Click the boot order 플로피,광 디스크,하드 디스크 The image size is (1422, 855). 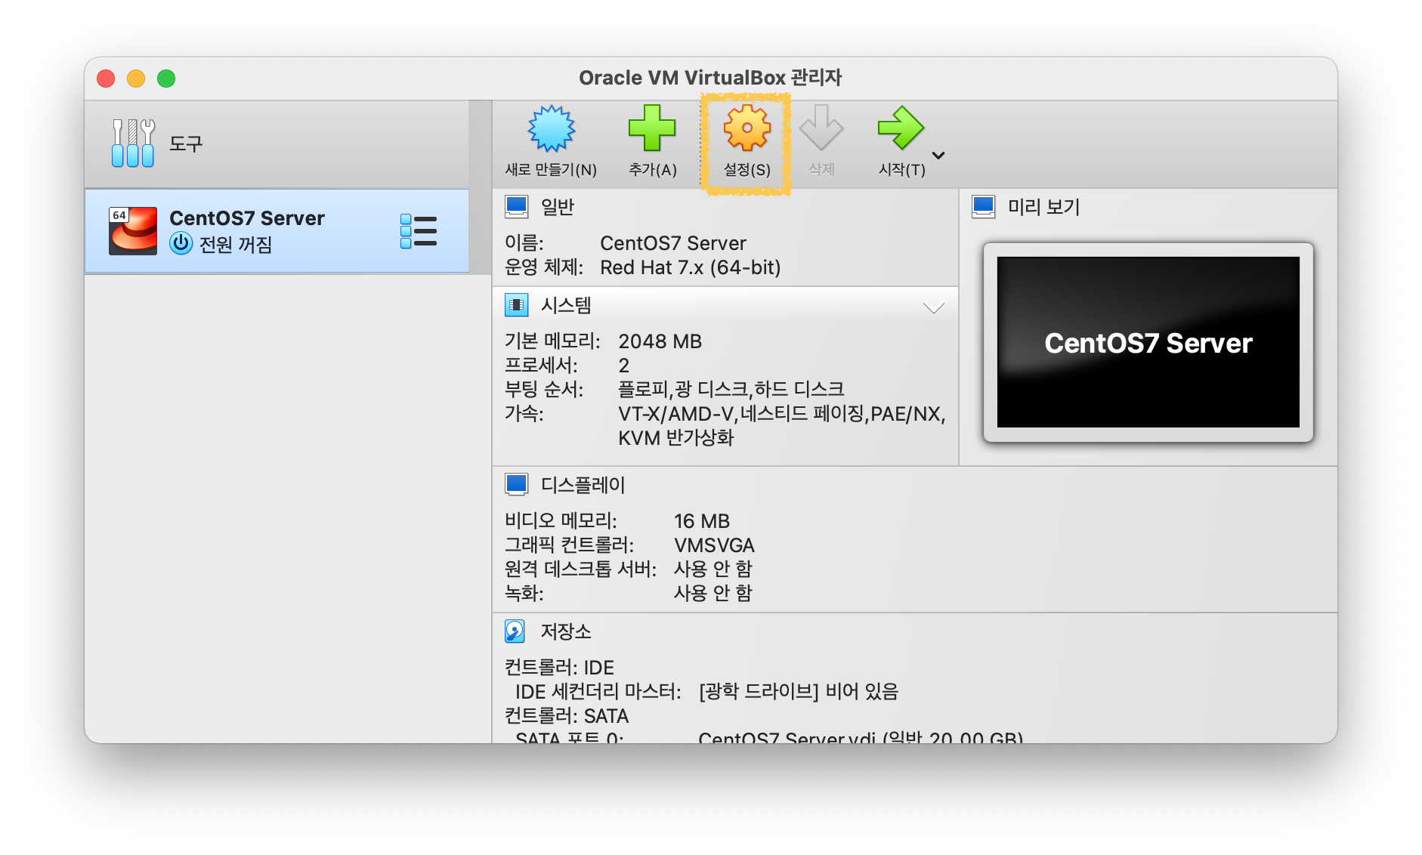click(731, 390)
